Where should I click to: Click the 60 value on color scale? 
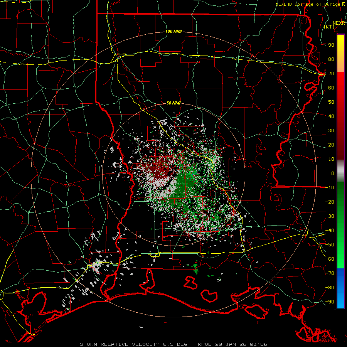pyautogui.click(x=331, y=88)
